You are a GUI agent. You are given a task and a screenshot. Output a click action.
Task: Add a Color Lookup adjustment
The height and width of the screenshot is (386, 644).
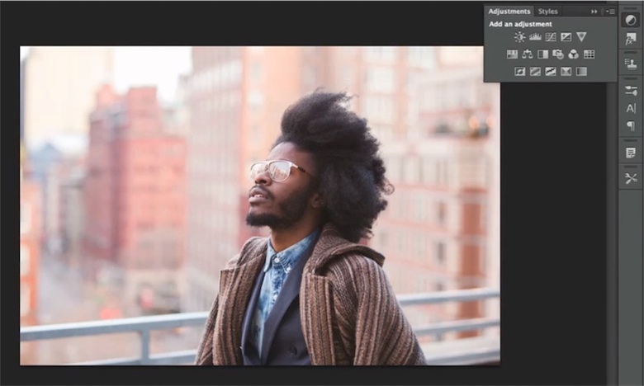click(x=589, y=54)
